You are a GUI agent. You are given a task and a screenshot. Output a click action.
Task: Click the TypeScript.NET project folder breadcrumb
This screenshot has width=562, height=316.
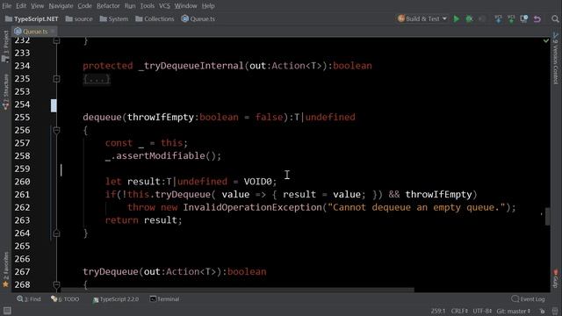tap(32, 19)
